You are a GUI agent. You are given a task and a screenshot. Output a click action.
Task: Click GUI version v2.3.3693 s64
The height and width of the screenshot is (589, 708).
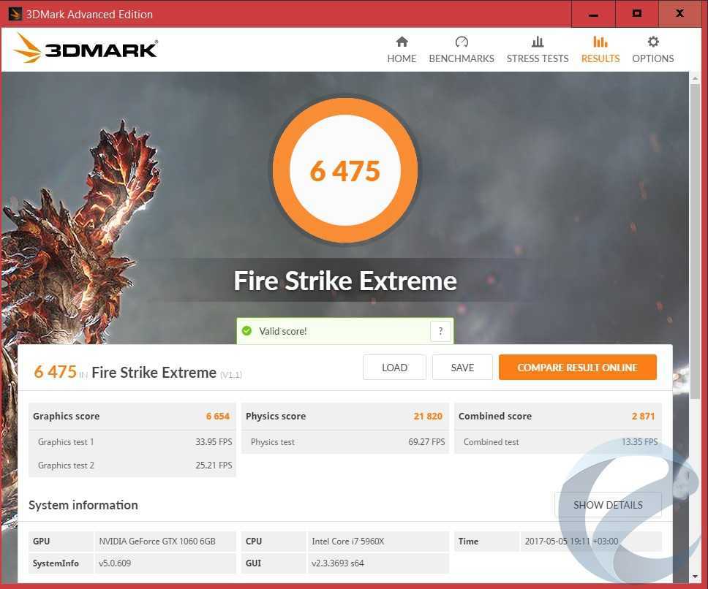point(337,563)
